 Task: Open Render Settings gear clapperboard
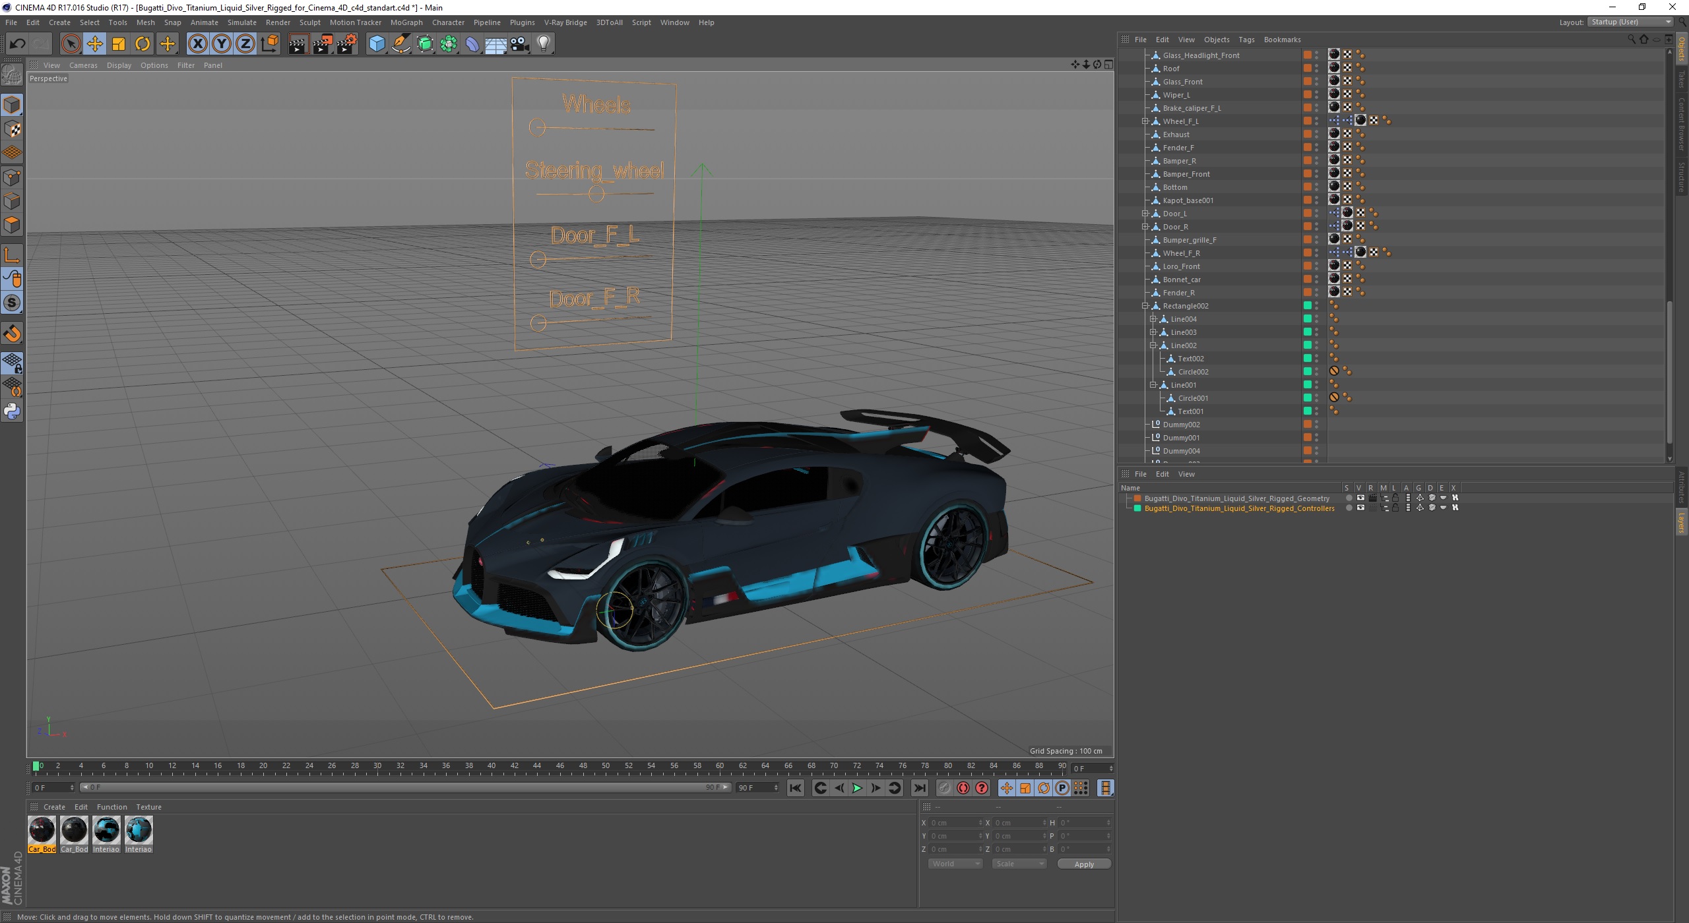click(347, 44)
